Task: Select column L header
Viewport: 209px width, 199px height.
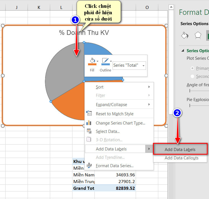Action: point(61,7)
